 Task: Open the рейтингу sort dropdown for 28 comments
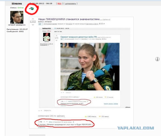[x=61, y=116]
